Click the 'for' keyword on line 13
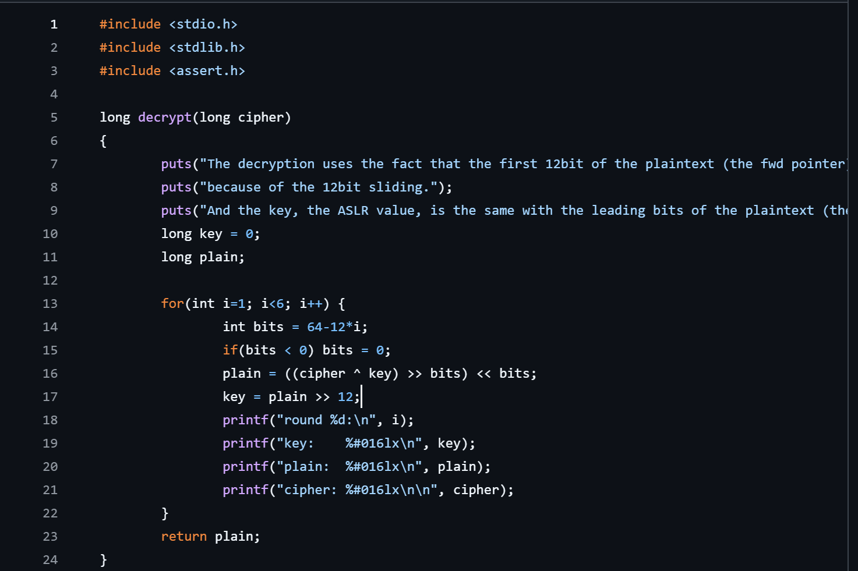The image size is (858, 571). click(172, 304)
